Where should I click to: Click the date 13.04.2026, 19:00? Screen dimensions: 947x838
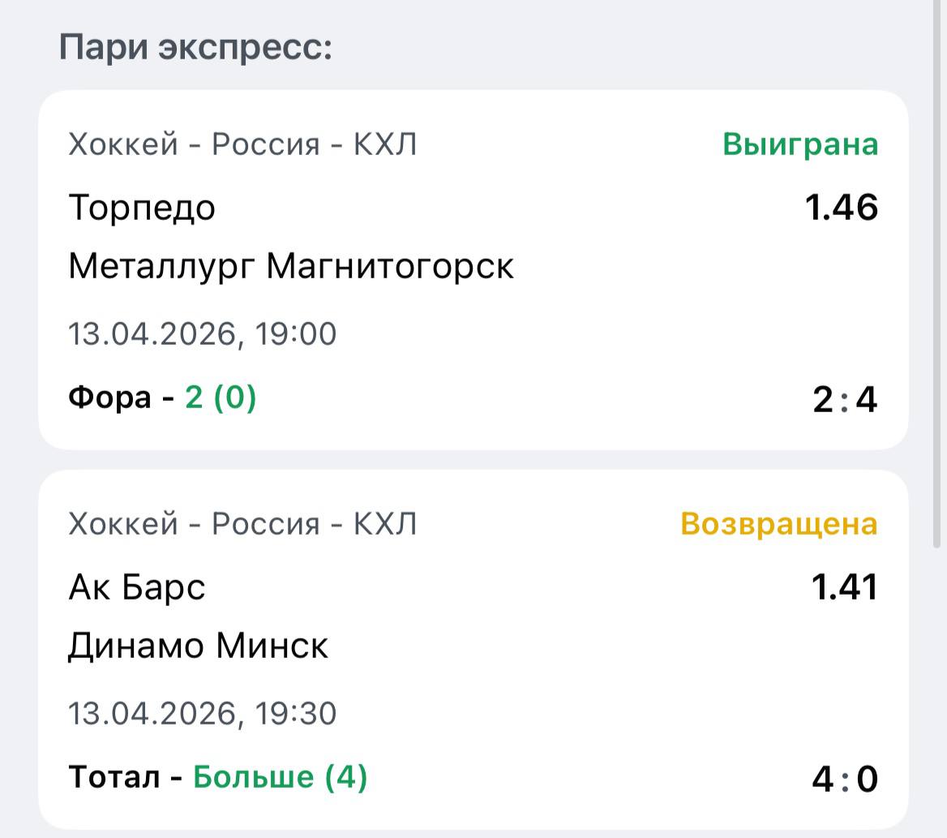tap(202, 333)
